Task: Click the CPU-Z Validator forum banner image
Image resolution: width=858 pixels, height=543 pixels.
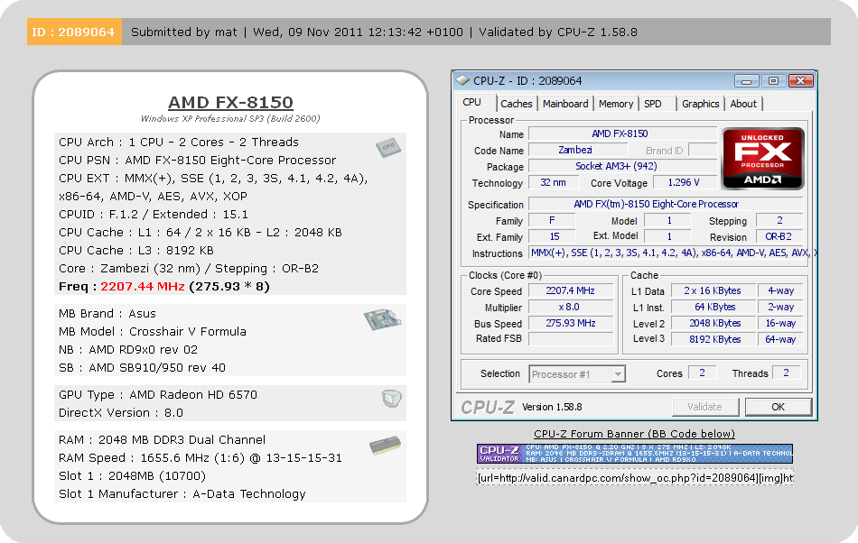Action: (x=634, y=454)
